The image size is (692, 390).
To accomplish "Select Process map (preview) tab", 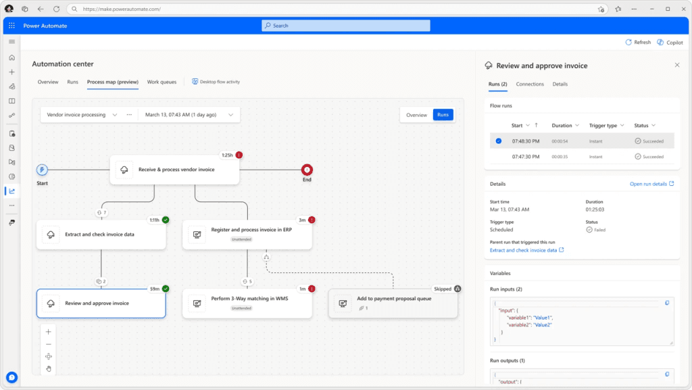I will tap(113, 82).
